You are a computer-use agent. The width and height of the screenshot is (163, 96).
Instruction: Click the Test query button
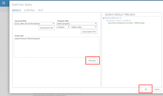tap(92, 61)
